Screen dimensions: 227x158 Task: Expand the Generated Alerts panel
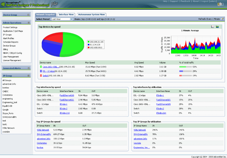pyautogui.click(x=29, y=68)
